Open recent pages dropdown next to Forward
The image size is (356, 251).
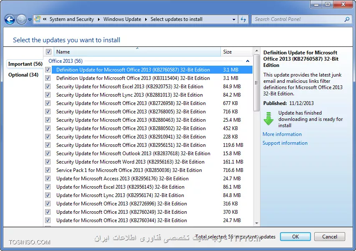pos(30,20)
